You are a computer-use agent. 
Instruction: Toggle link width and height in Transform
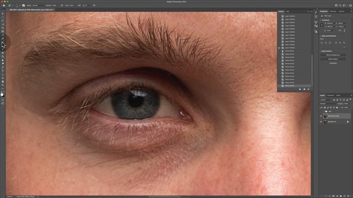point(322,25)
